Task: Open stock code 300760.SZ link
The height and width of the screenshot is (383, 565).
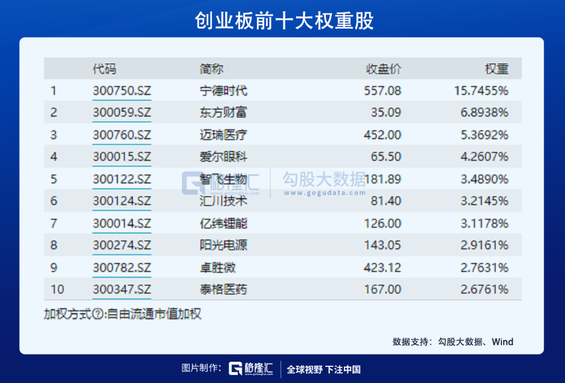Action: tap(121, 135)
